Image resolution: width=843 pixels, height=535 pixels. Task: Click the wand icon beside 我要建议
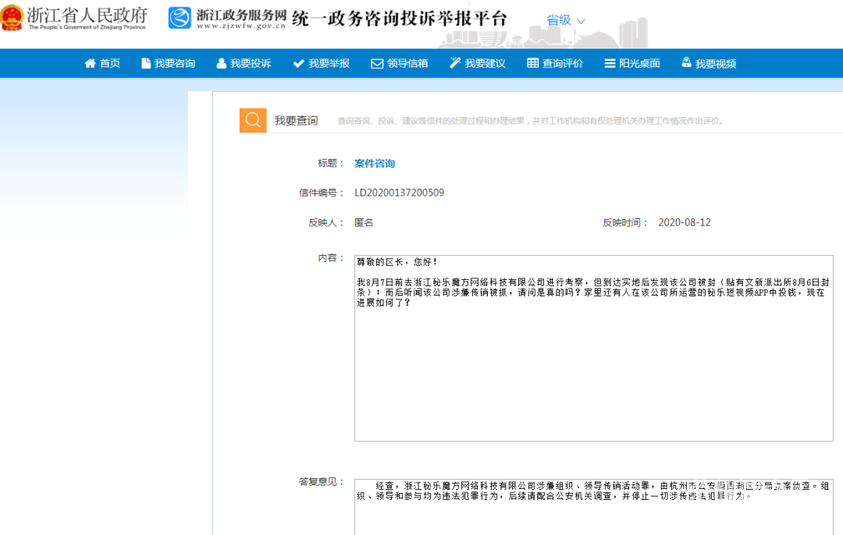pos(454,63)
